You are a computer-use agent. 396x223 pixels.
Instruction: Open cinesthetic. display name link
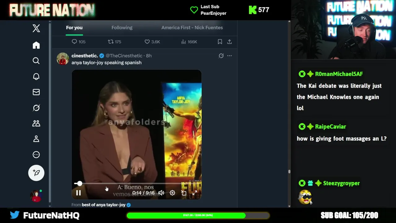click(85, 56)
